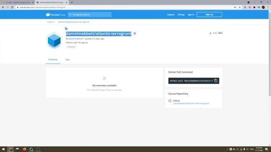This screenshot has height=152, width=271.
Task: Click the Pulls download icon
Action: (x=210, y=33)
